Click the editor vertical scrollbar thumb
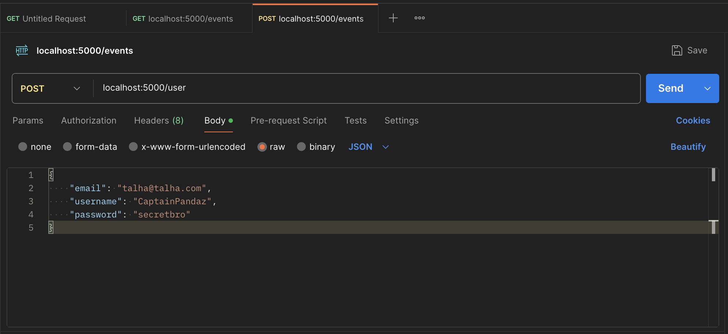728x334 pixels. [x=713, y=175]
